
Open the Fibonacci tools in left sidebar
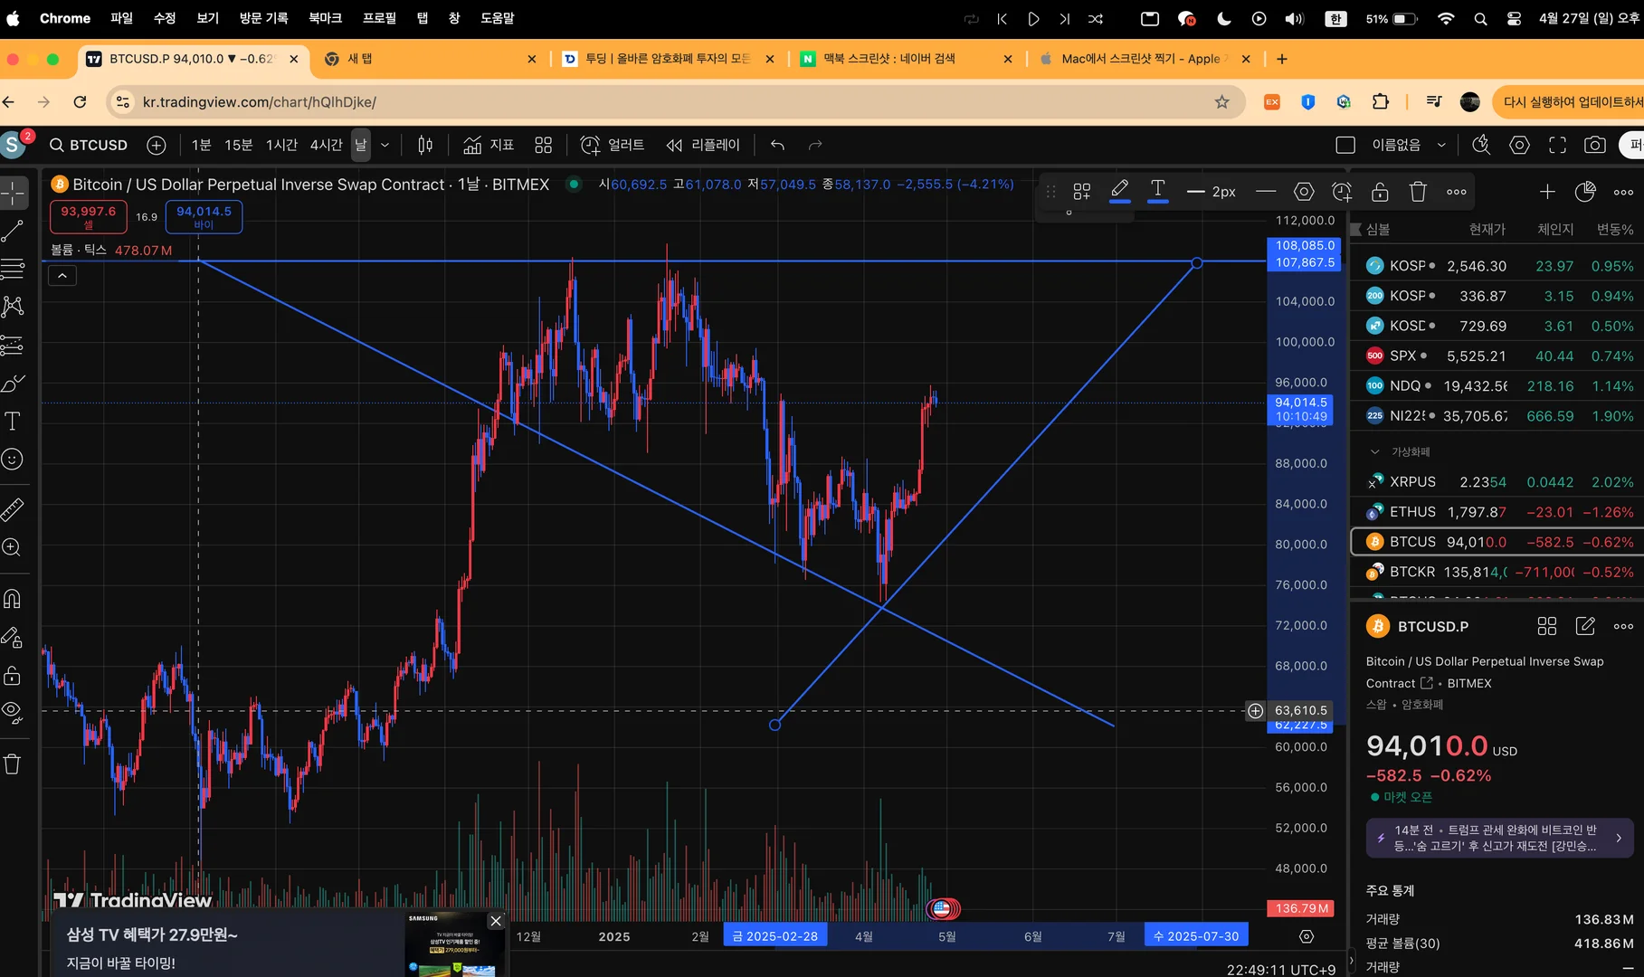click(13, 269)
